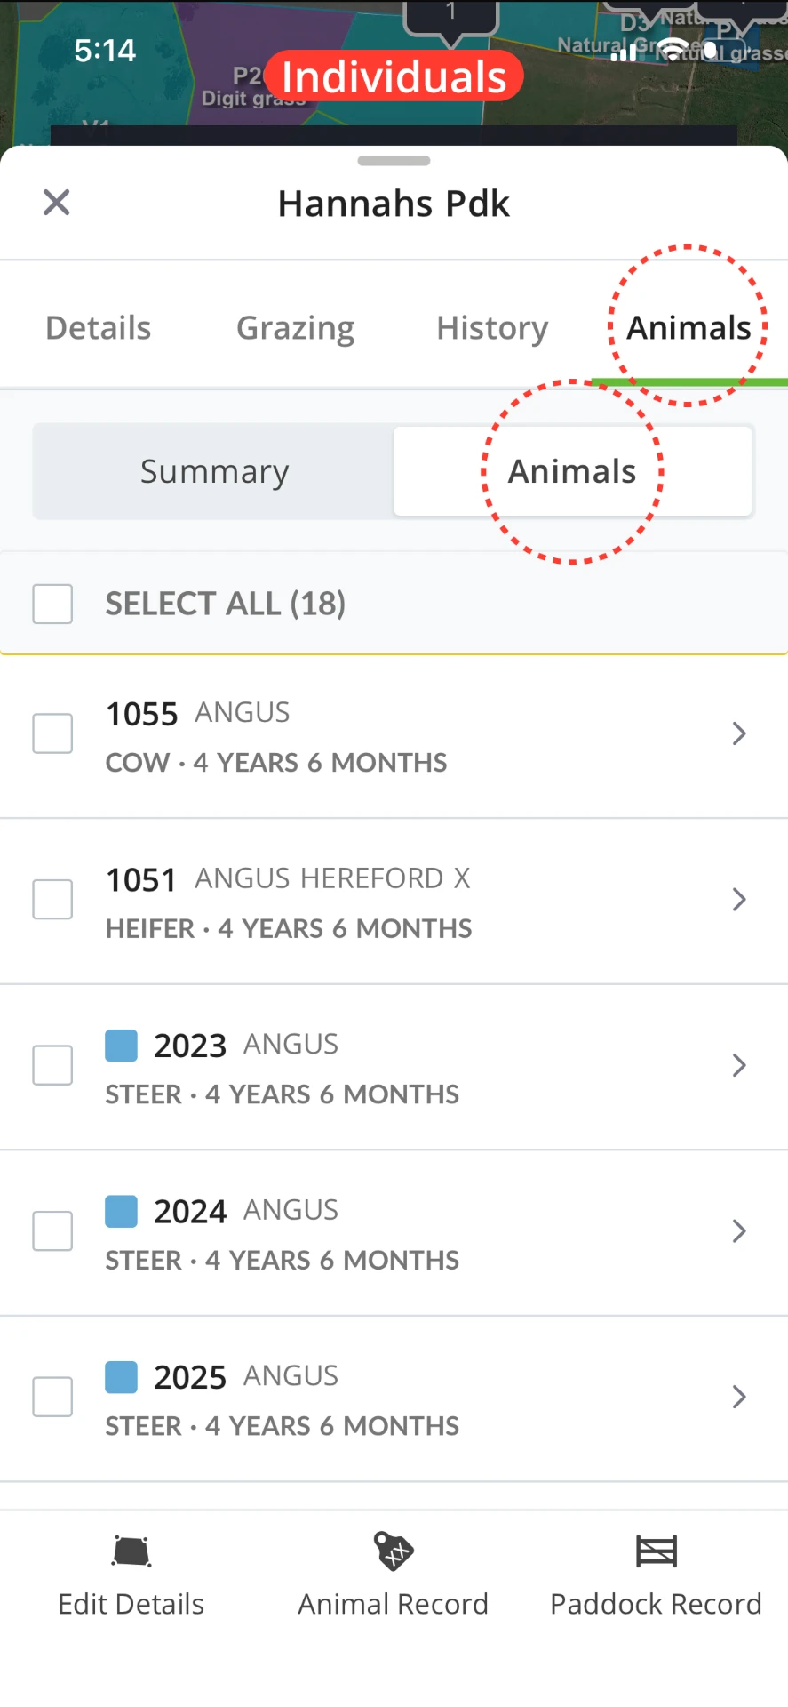
Task: Close the Hannahs Pdk panel
Action: 57,203
